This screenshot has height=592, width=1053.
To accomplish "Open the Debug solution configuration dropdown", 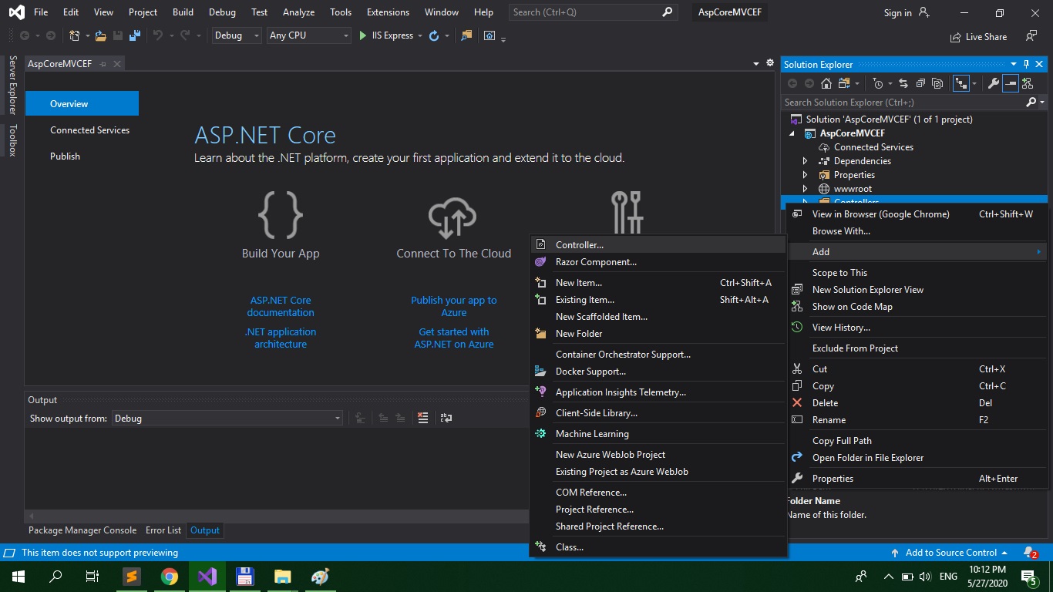I will click(237, 35).
